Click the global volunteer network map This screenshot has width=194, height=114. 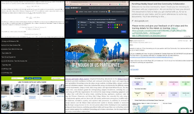[x=146, y=109]
